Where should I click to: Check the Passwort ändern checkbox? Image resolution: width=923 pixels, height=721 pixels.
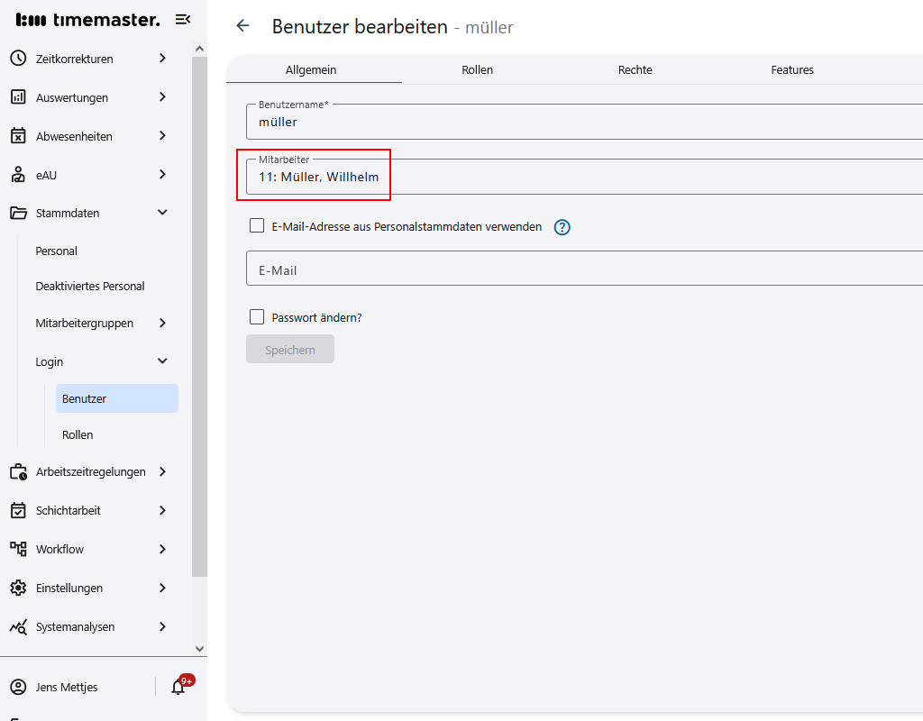[257, 316]
